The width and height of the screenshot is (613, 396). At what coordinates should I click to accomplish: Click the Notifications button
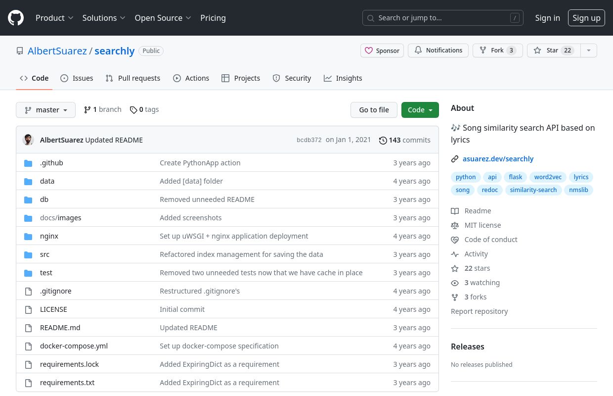[438, 50]
